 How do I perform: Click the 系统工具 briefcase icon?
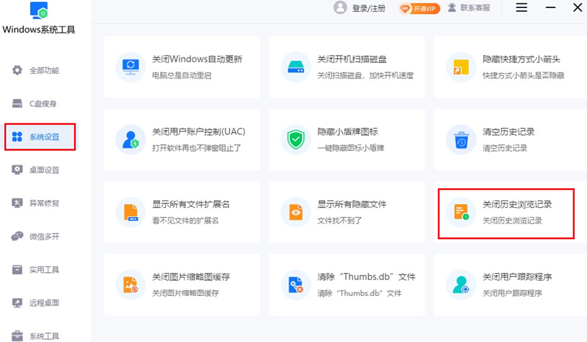(17, 336)
